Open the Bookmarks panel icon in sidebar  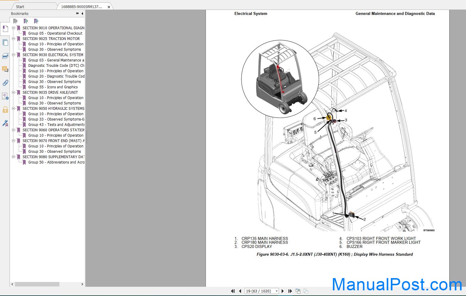pos(5,29)
